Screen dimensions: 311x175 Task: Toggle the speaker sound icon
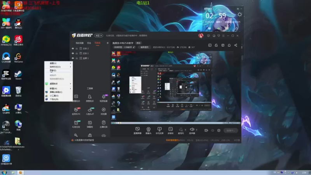pyautogui.click(x=192, y=129)
